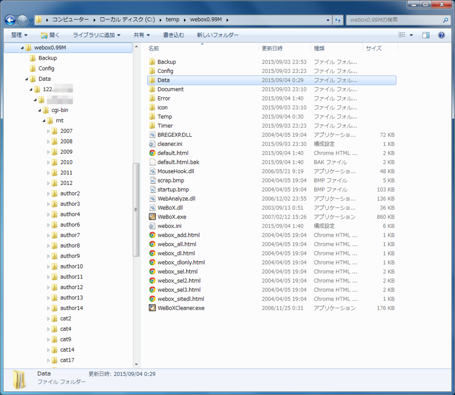This screenshot has height=395, width=455.
Task: Expand the 2007 folder in tree
Action: [x=48, y=131]
